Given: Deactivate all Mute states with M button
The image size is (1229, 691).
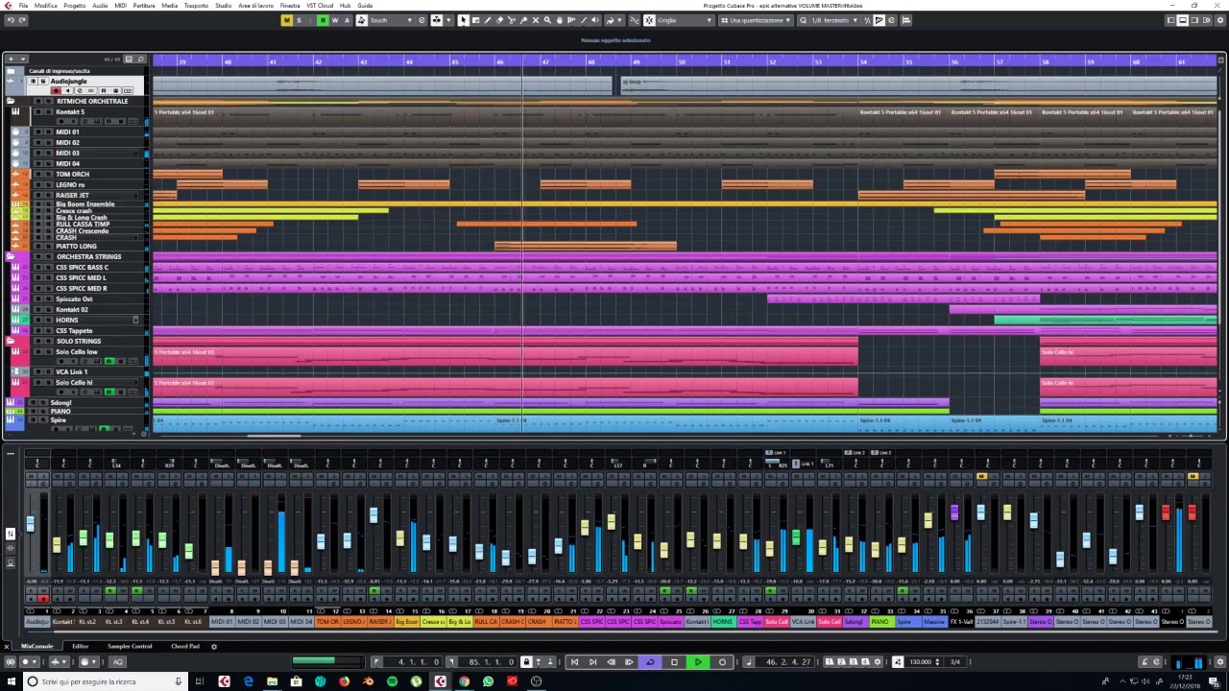Looking at the screenshot, I should [287, 20].
